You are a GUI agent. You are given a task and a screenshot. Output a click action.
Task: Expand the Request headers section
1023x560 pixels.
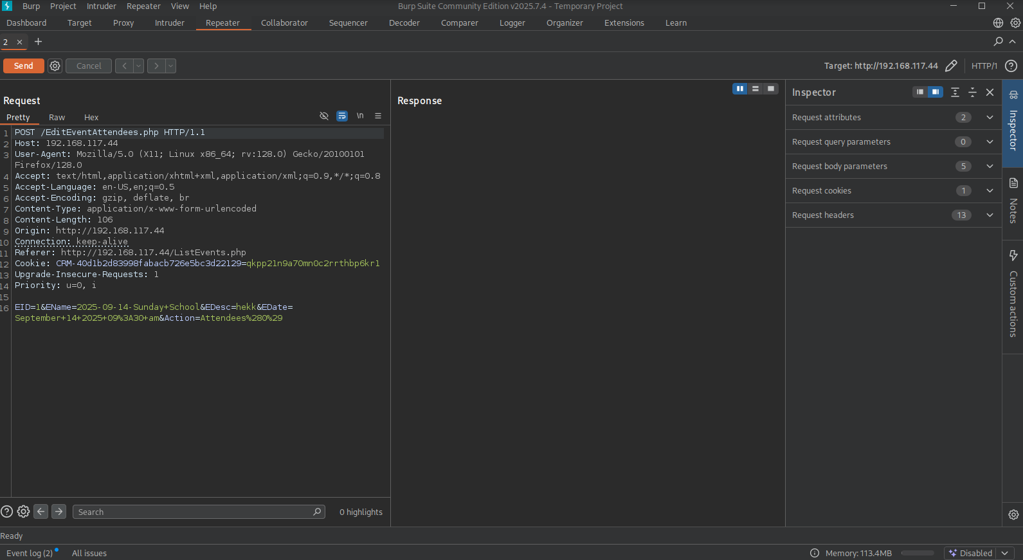pyautogui.click(x=990, y=215)
